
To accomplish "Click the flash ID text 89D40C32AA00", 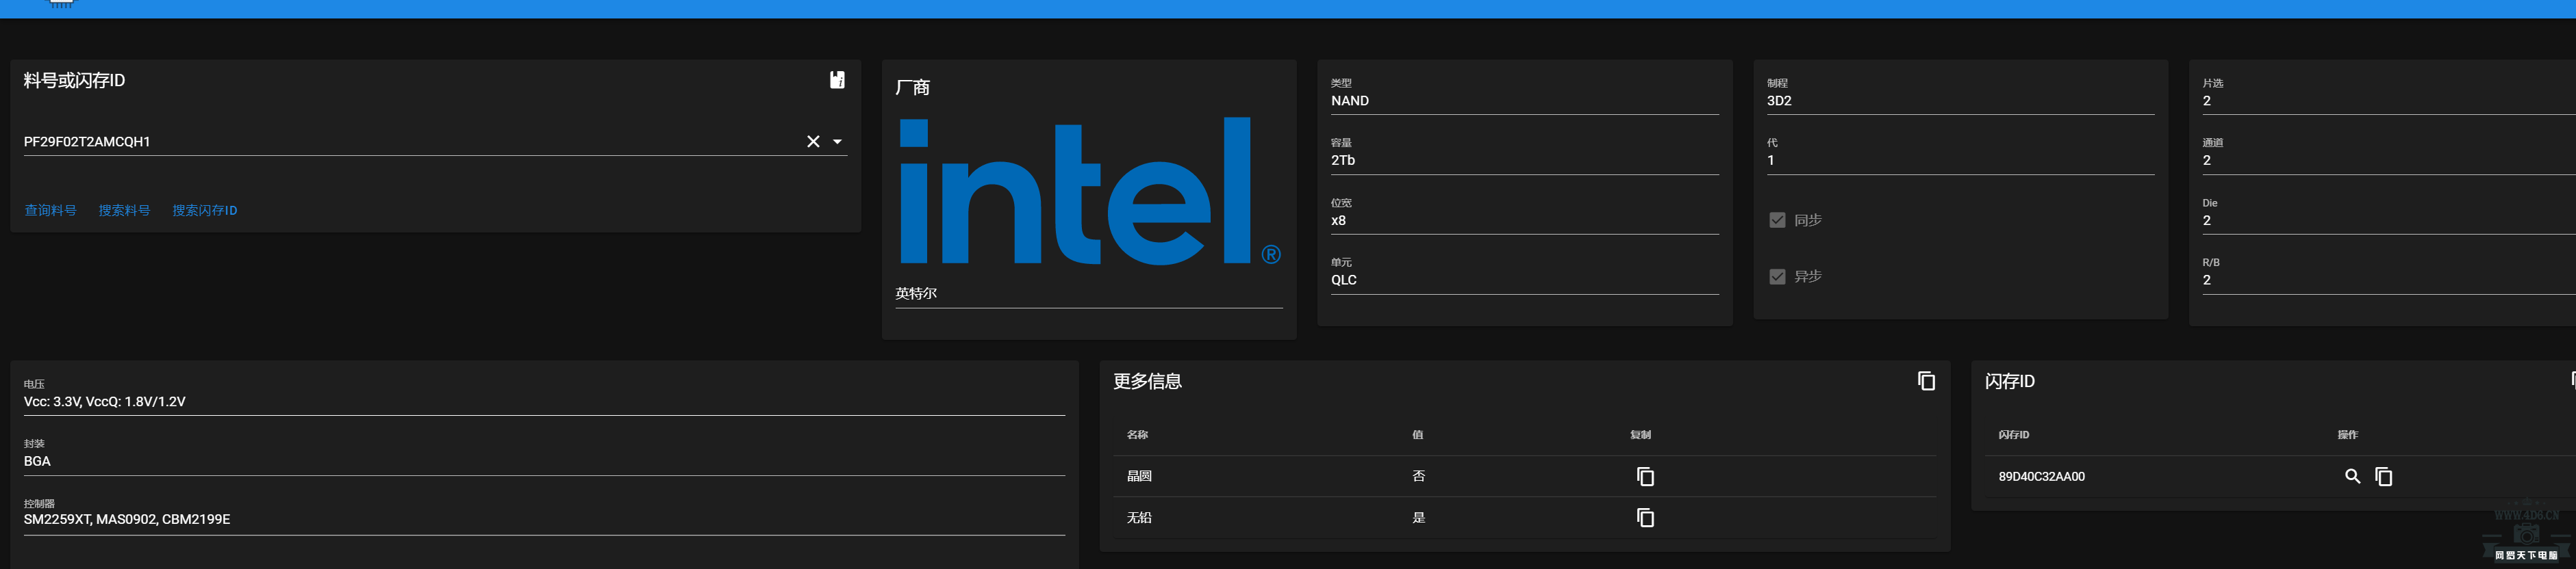I will [x=2041, y=477].
